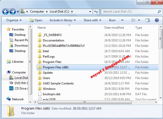163x119 pixels.
Task: Click the horizontal scrollbar thumb
Action: [x=85, y=102]
